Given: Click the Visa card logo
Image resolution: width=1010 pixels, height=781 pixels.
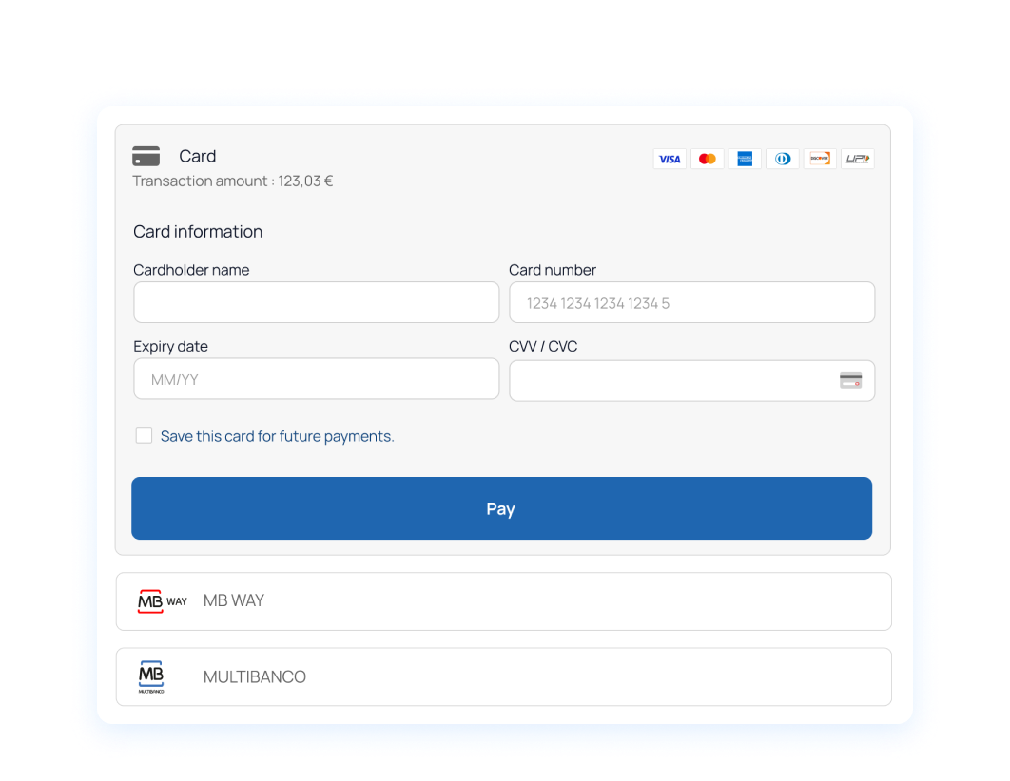Looking at the screenshot, I should (670, 159).
